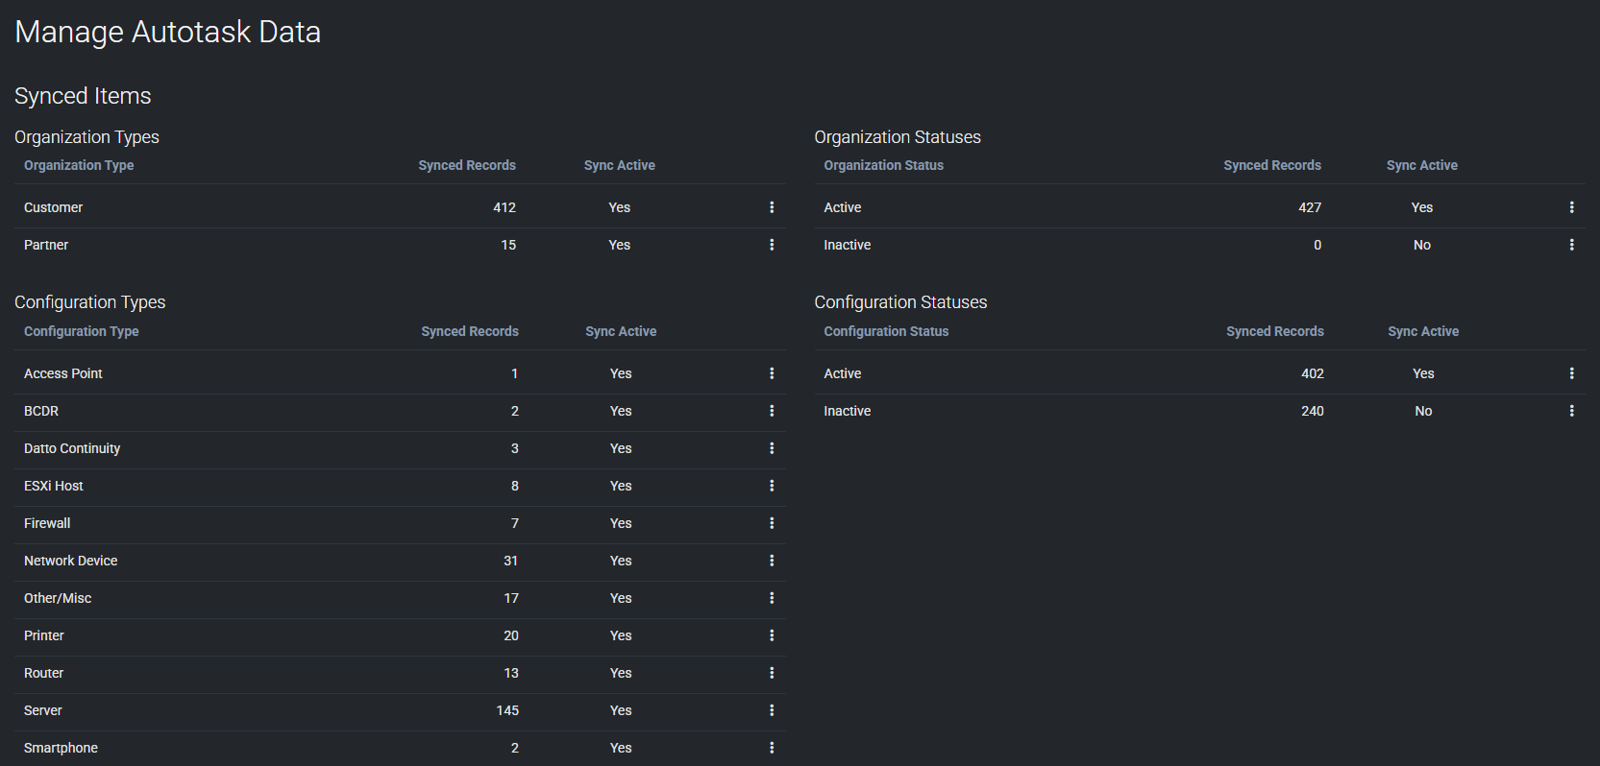Open the three-dot menu for Partner row

tap(772, 245)
